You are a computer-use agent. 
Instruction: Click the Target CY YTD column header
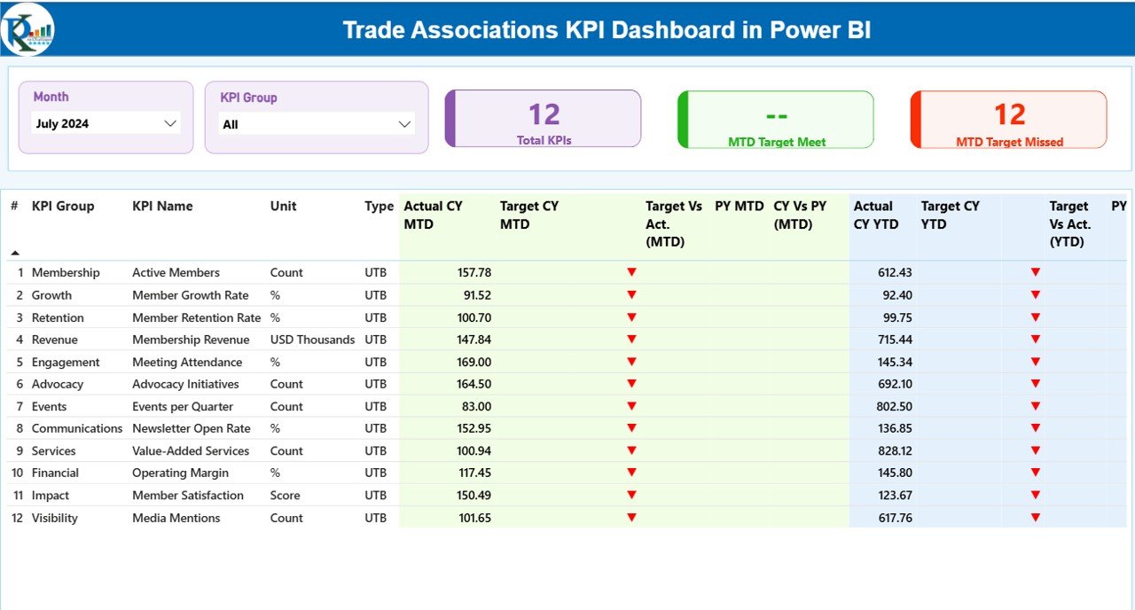click(951, 215)
